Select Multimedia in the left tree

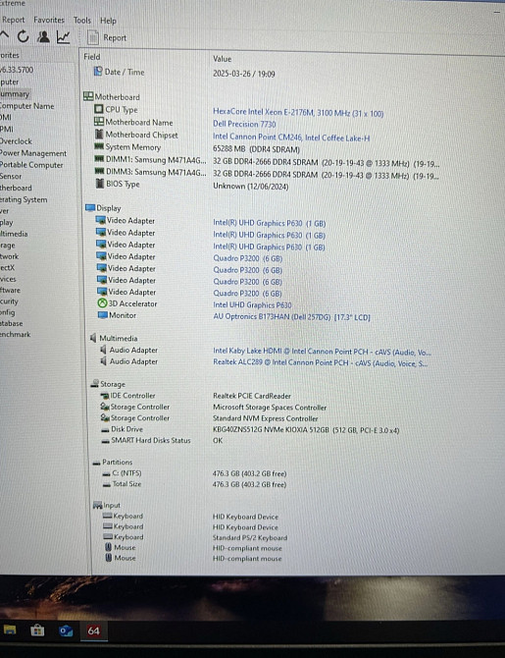14,234
